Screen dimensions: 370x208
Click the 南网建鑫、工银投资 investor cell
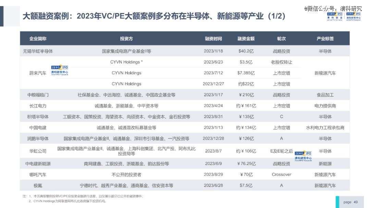click(x=126, y=164)
